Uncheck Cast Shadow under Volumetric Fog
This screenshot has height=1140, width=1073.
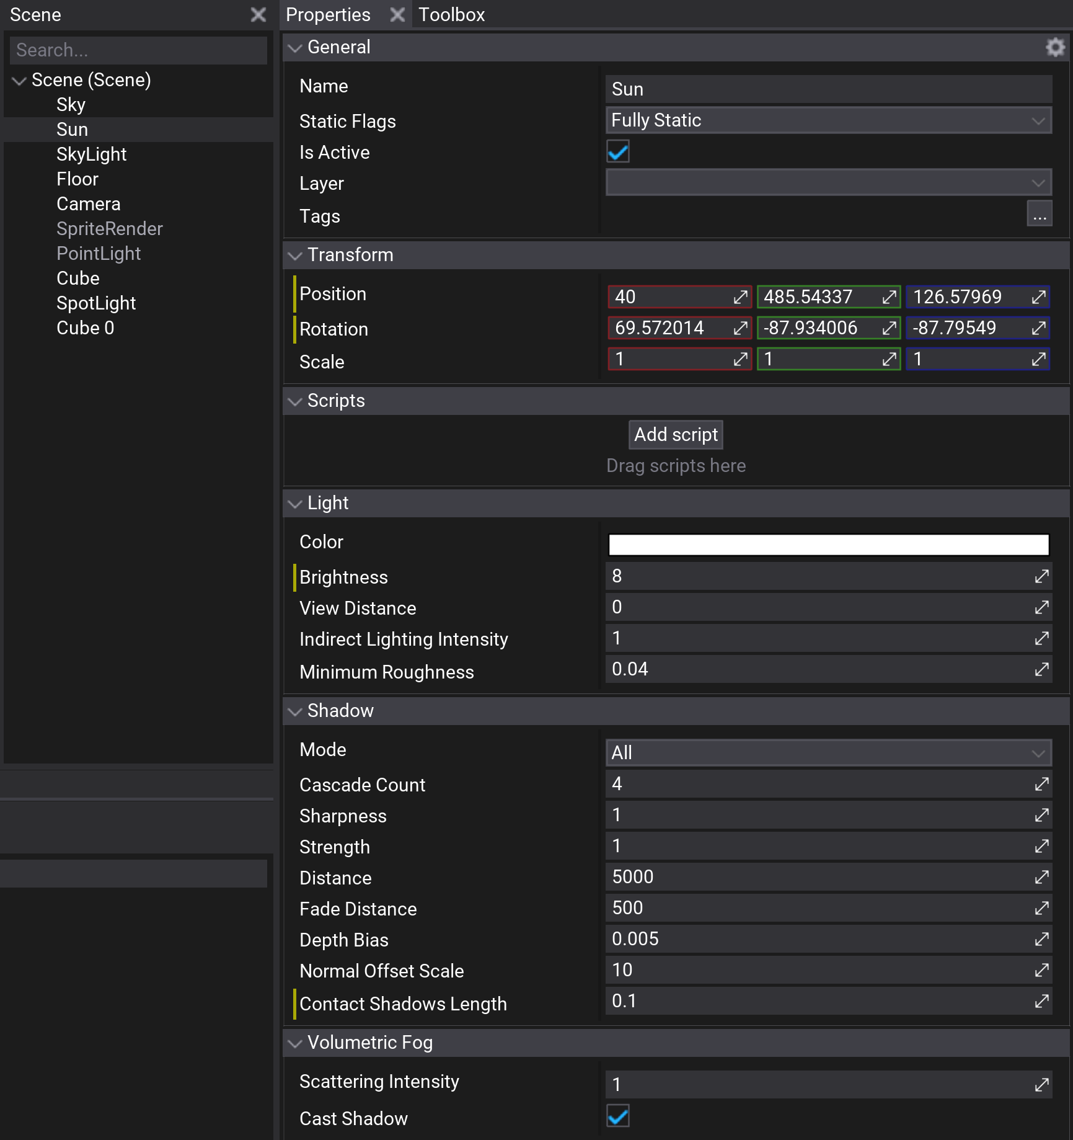(617, 1116)
